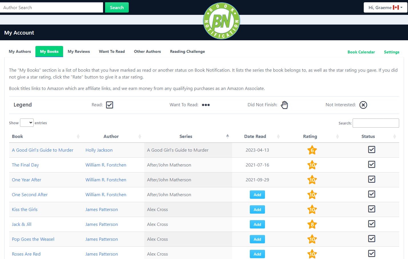Click the rating star for One Year After
Viewport: 408px width, 259px height.
click(x=312, y=180)
